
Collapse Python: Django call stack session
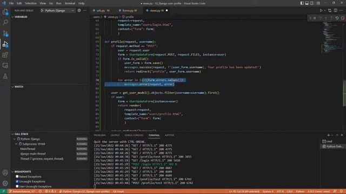click(x=15, y=139)
